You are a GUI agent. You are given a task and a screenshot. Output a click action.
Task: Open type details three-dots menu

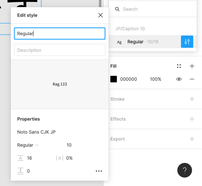pos(99,171)
